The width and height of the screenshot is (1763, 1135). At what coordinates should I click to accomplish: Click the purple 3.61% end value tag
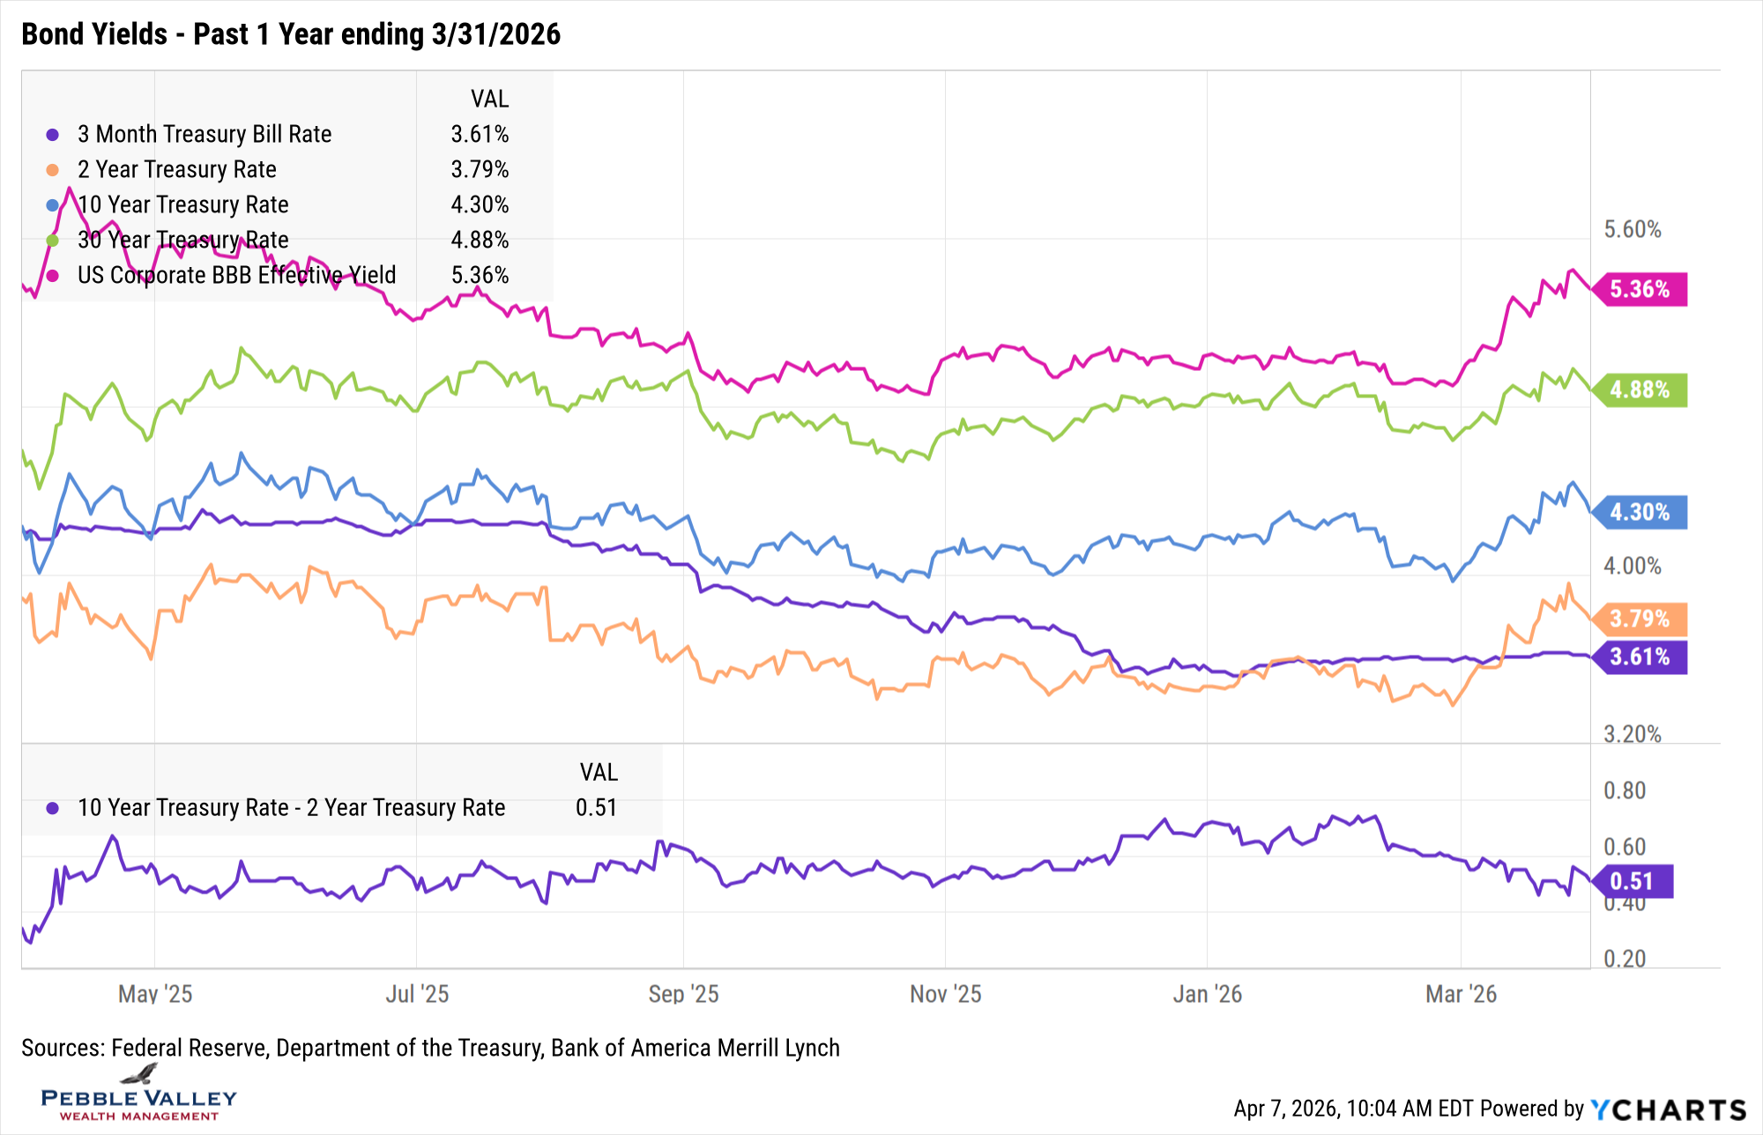point(1640,657)
